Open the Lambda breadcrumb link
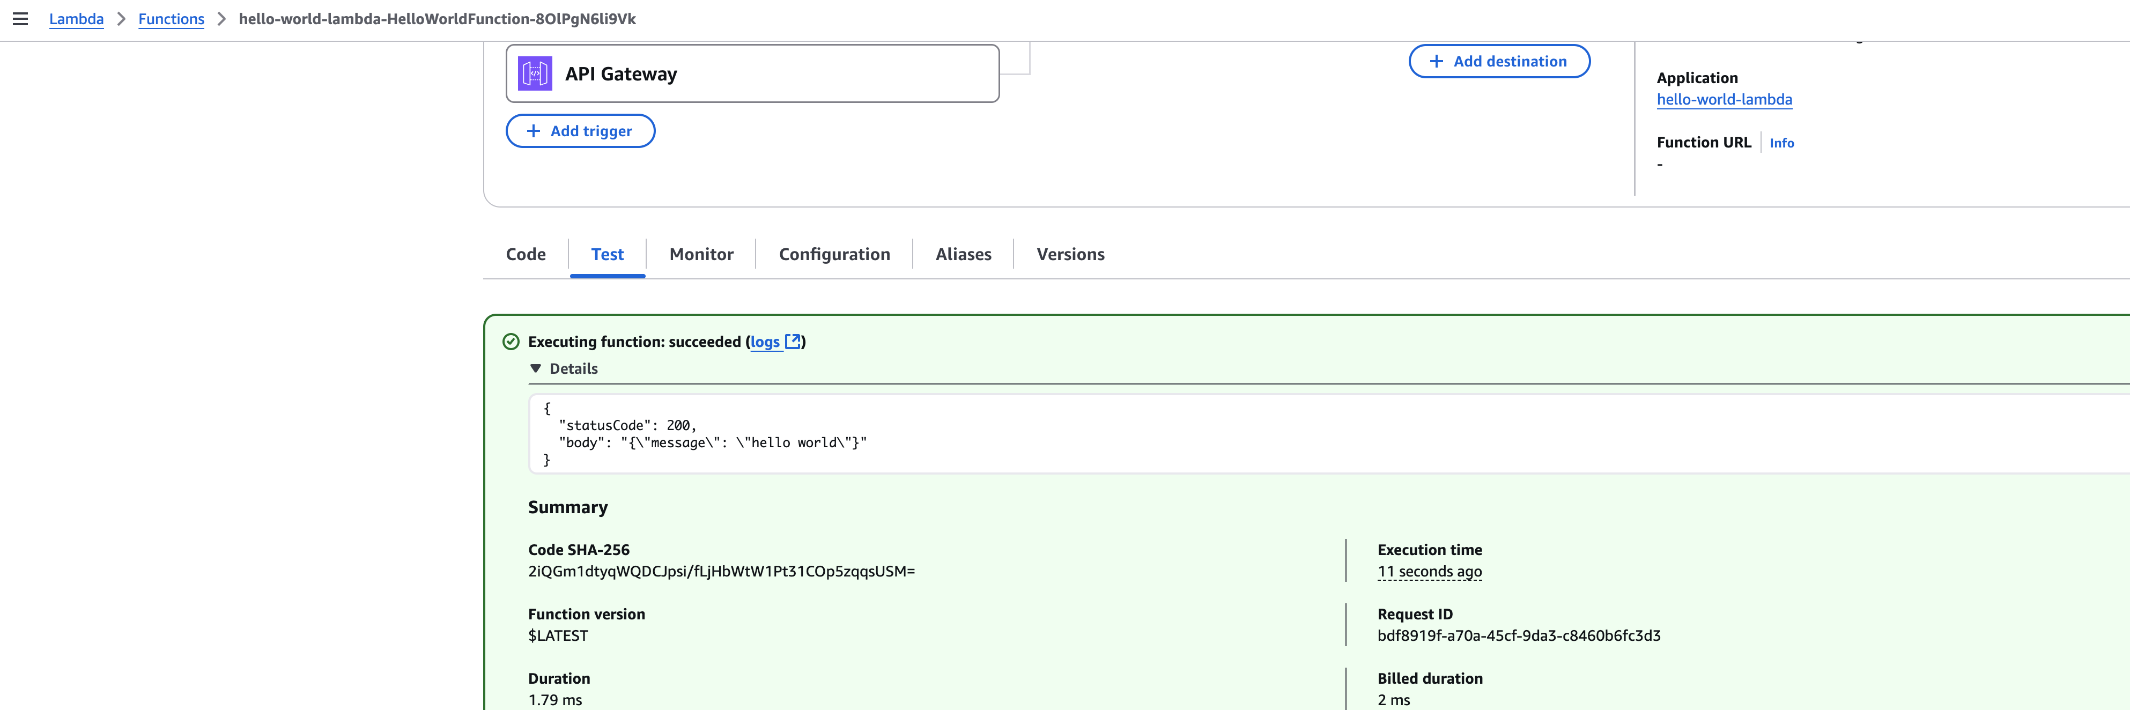 (x=76, y=19)
